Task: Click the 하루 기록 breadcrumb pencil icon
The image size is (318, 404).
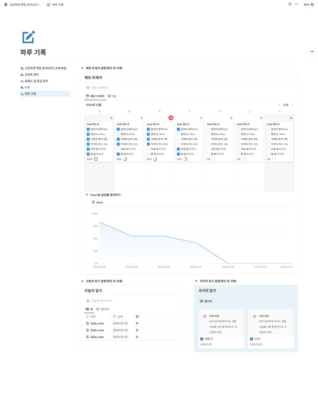Action: [x=49, y=5]
